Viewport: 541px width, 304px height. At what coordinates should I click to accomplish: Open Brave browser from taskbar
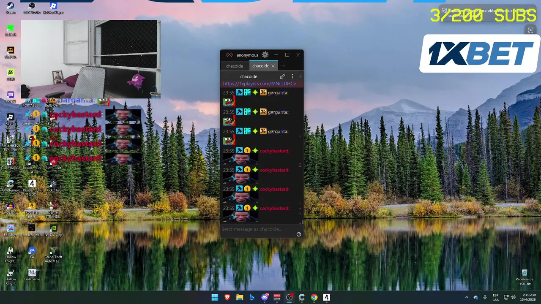pyautogui.click(x=227, y=297)
